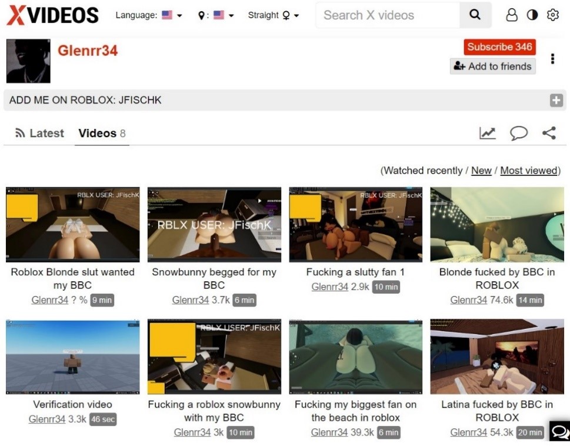The width and height of the screenshot is (570, 446).
Task: Click the 74.6k view count text
Action: tap(501, 300)
